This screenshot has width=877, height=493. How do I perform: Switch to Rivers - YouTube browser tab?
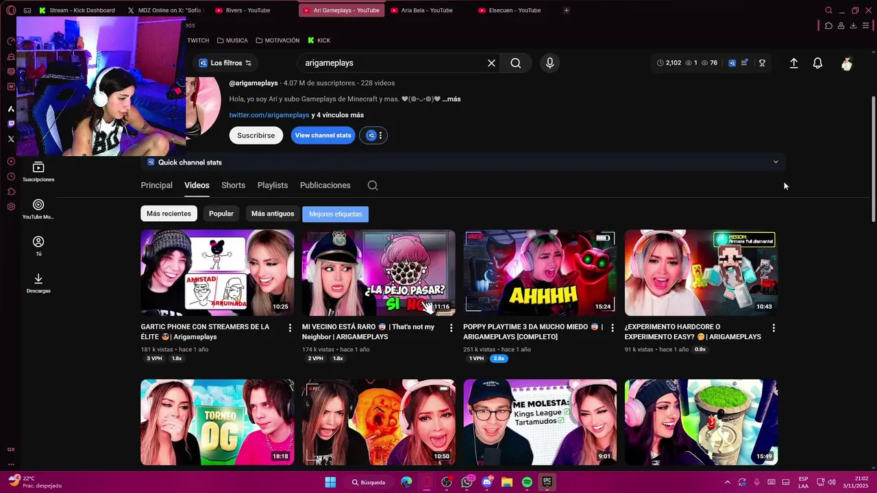point(249,10)
